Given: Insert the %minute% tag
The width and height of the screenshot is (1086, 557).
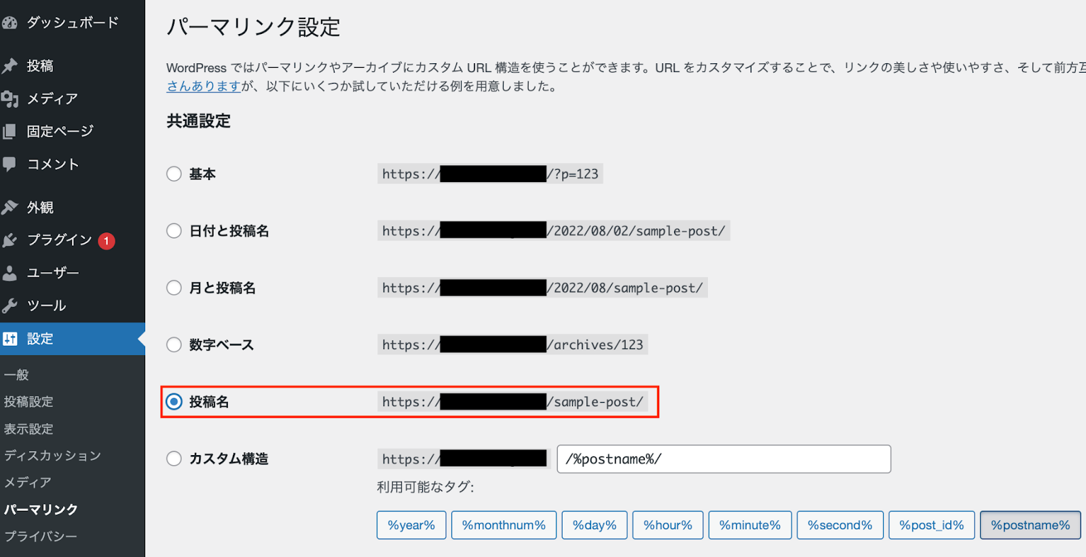Looking at the screenshot, I should tap(750, 525).
